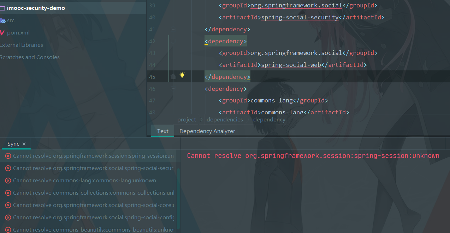Switch to the Text tab

[163, 131]
